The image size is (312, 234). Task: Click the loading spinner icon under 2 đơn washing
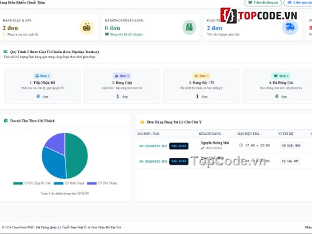tap(4, 34)
